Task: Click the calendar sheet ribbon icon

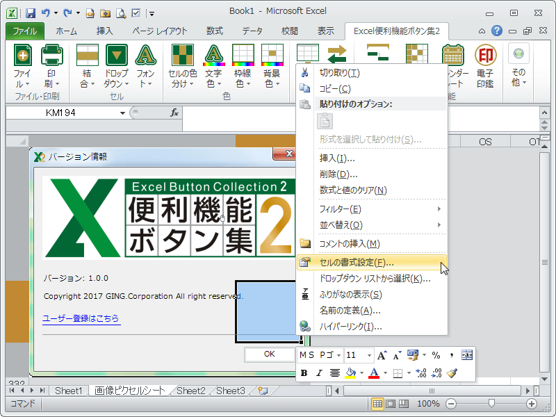Action: (x=453, y=54)
